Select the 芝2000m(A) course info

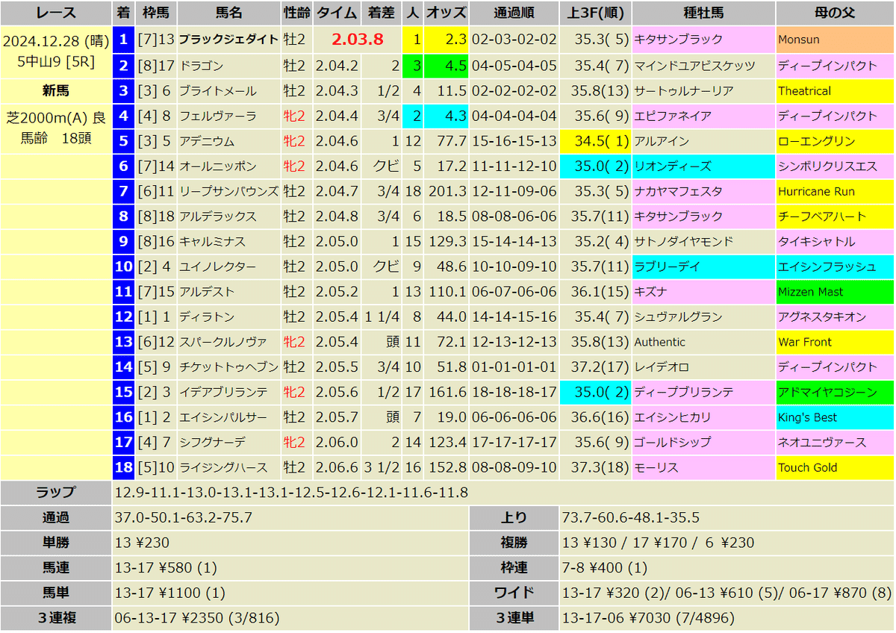(53, 115)
